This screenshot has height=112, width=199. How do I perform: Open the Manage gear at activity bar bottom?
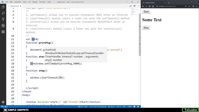(3, 102)
